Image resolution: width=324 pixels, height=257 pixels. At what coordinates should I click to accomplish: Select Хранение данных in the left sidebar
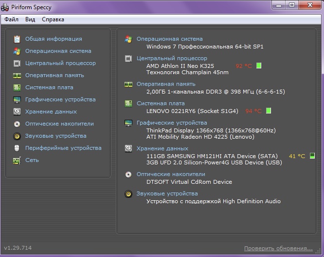tap(51, 112)
